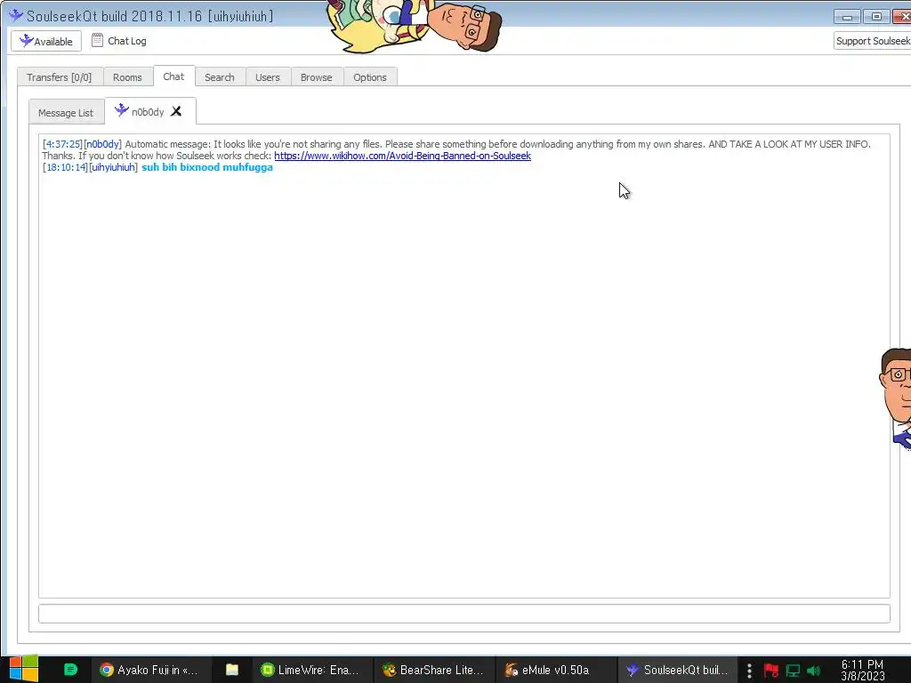Open File Explorer from the taskbar
Viewport: 911px width, 683px height.
[x=232, y=670]
